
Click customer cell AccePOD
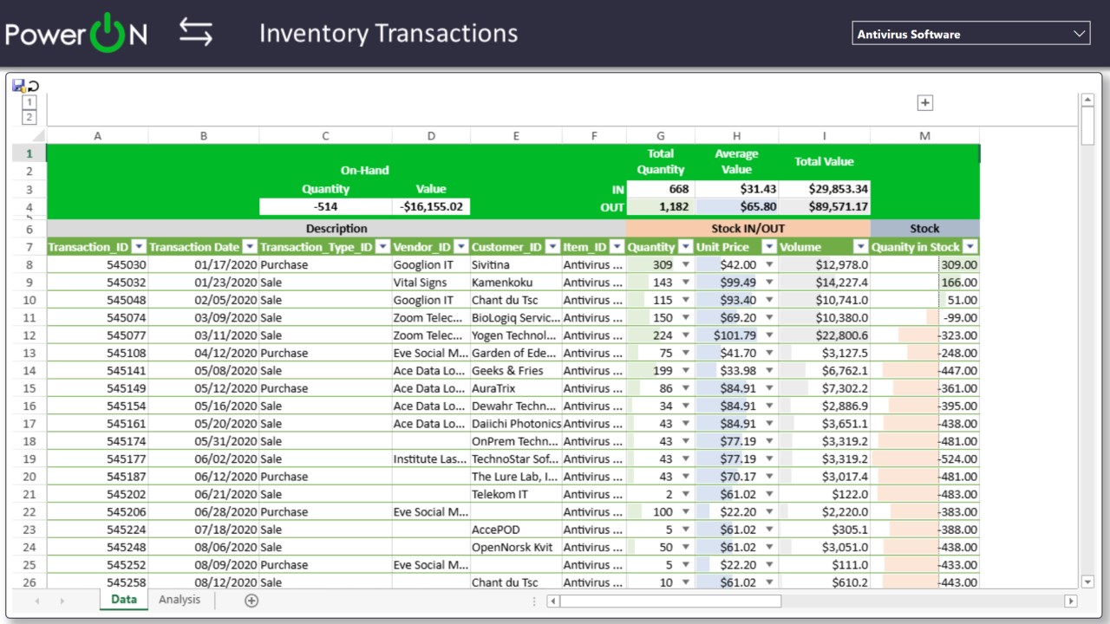point(516,530)
